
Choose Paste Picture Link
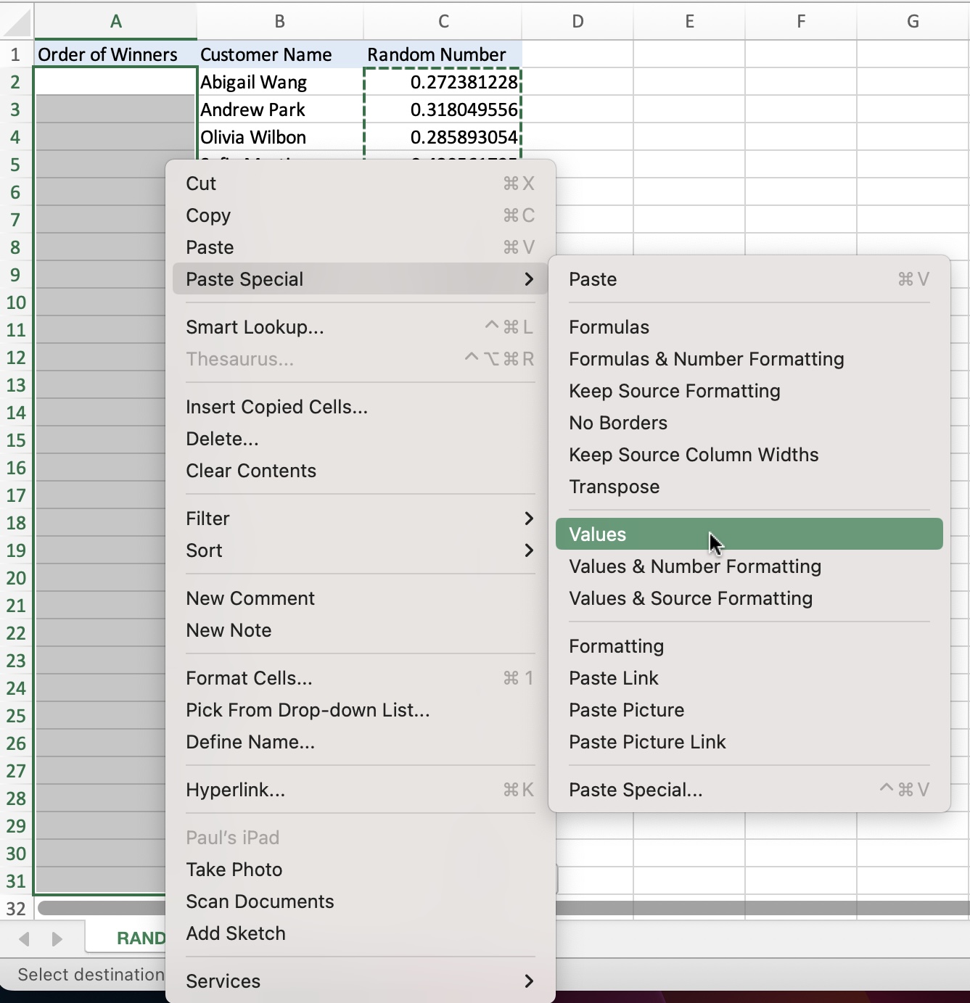coord(749,742)
